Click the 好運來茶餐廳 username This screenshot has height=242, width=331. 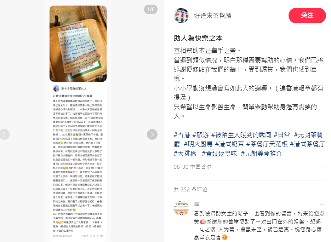pyautogui.click(x=212, y=16)
